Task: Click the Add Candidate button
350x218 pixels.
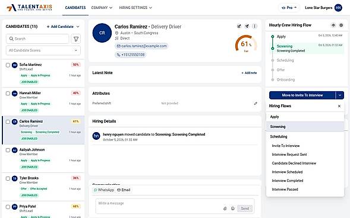Action: click(x=60, y=27)
